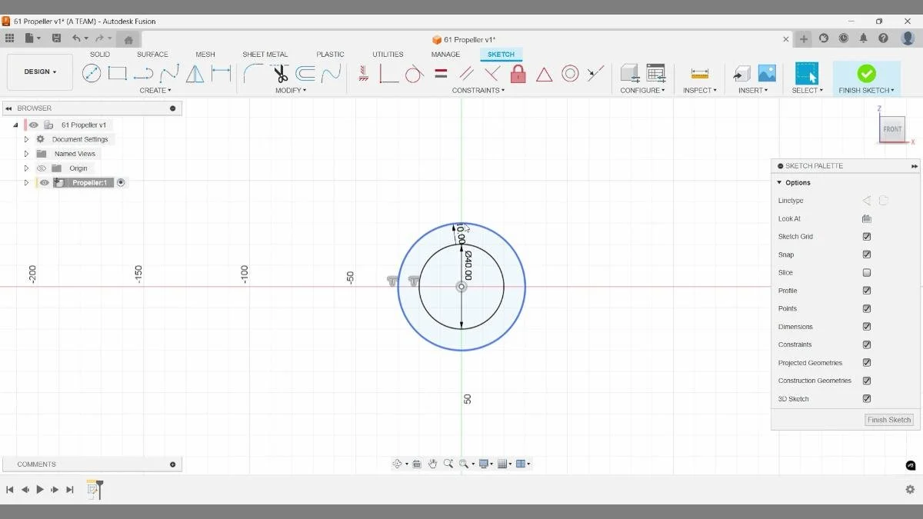This screenshot has height=519, width=923.
Task: Toggle the Sketch Grid checkbox
Action: (x=866, y=236)
